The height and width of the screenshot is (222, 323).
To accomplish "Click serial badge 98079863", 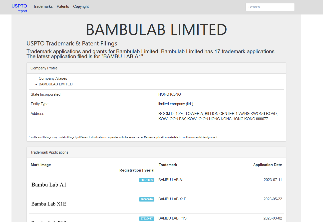I will (x=147, y=180).
